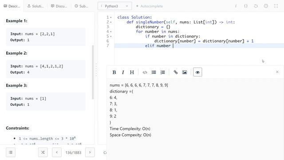Insert numbered list in notes
The height and width of the screenshot is (160, 284).
pyautogui.click(x=163, y=72)
